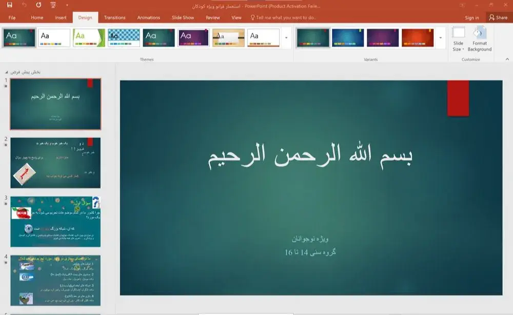Click the Save icon in Quick Access Toolbar
The width and height of the screenshot is (513, 315).
(10, 5)
